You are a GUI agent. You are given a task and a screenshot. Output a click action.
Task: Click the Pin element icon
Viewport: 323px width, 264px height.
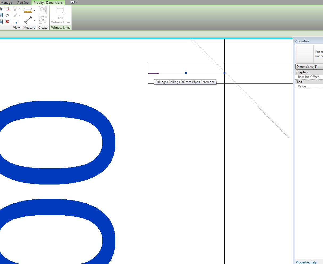point(7,15)
